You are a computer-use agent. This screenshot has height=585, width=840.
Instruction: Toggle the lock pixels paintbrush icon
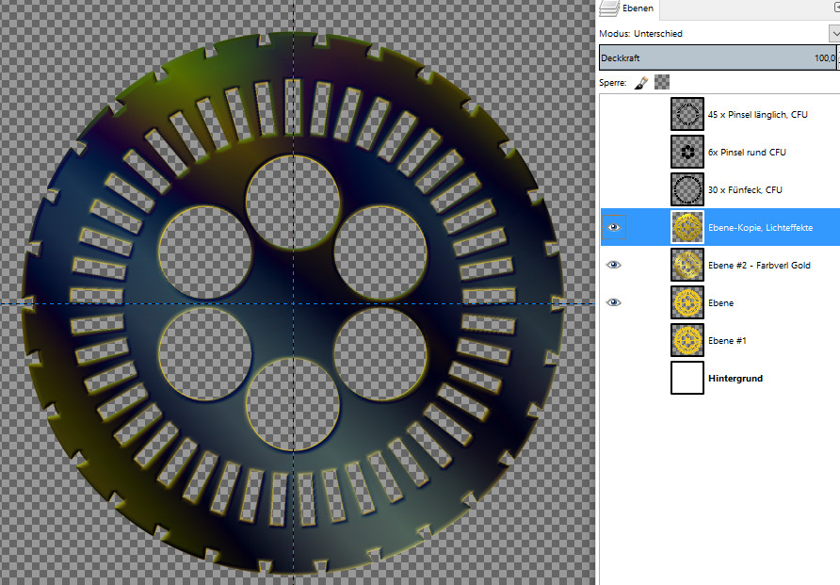coord(640,83)
